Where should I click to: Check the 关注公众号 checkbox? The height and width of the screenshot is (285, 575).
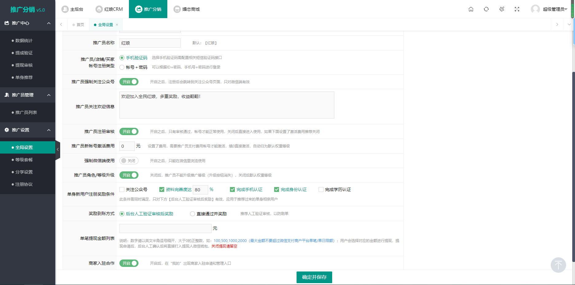click(122, 189)
